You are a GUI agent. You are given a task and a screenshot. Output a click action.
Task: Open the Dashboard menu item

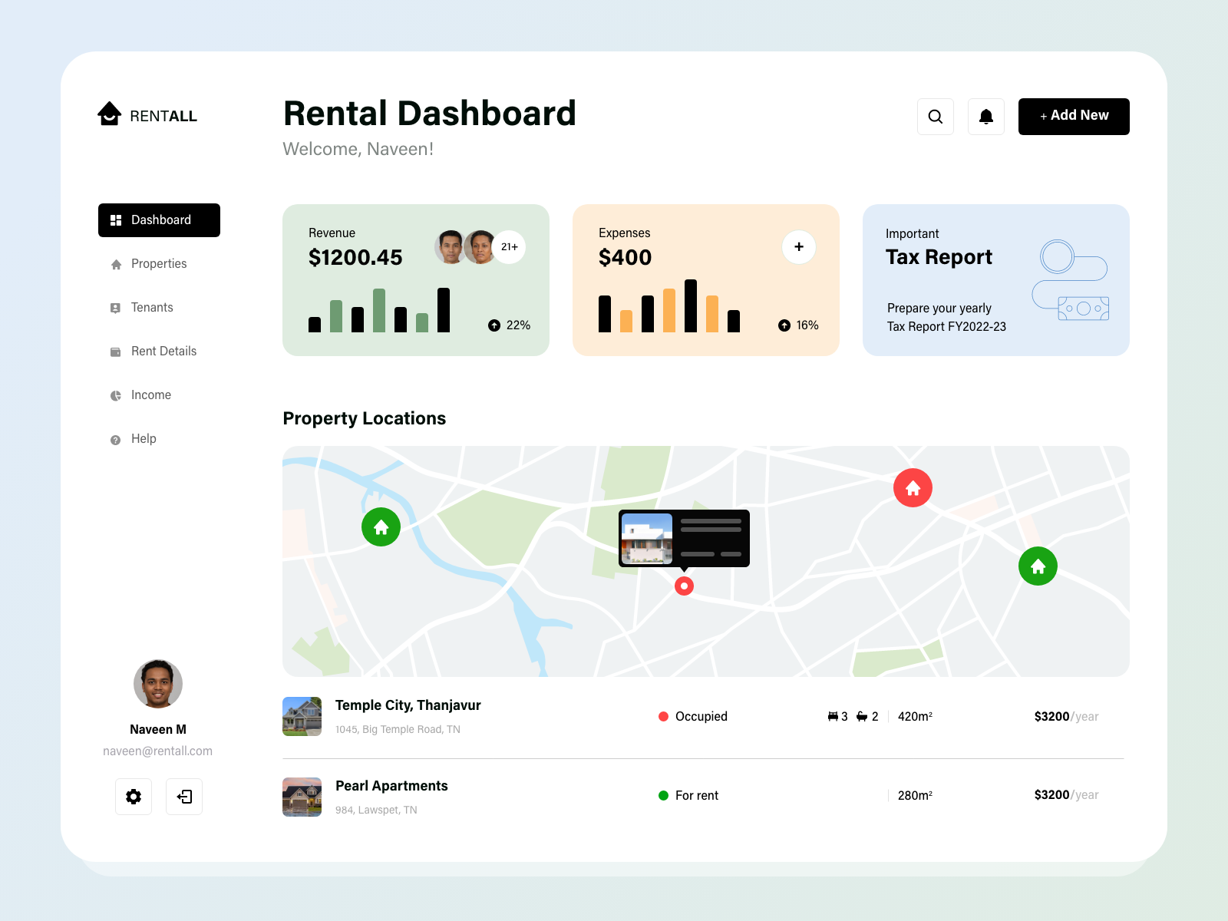[159, 220]
